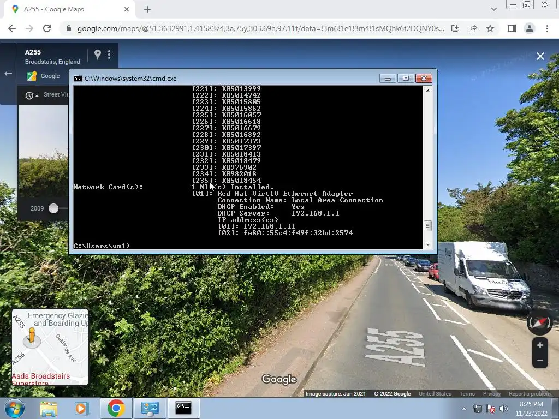Screen dimensions: 559x419
Task: Go back using Street View panel arrow
Action: [8, 74]
